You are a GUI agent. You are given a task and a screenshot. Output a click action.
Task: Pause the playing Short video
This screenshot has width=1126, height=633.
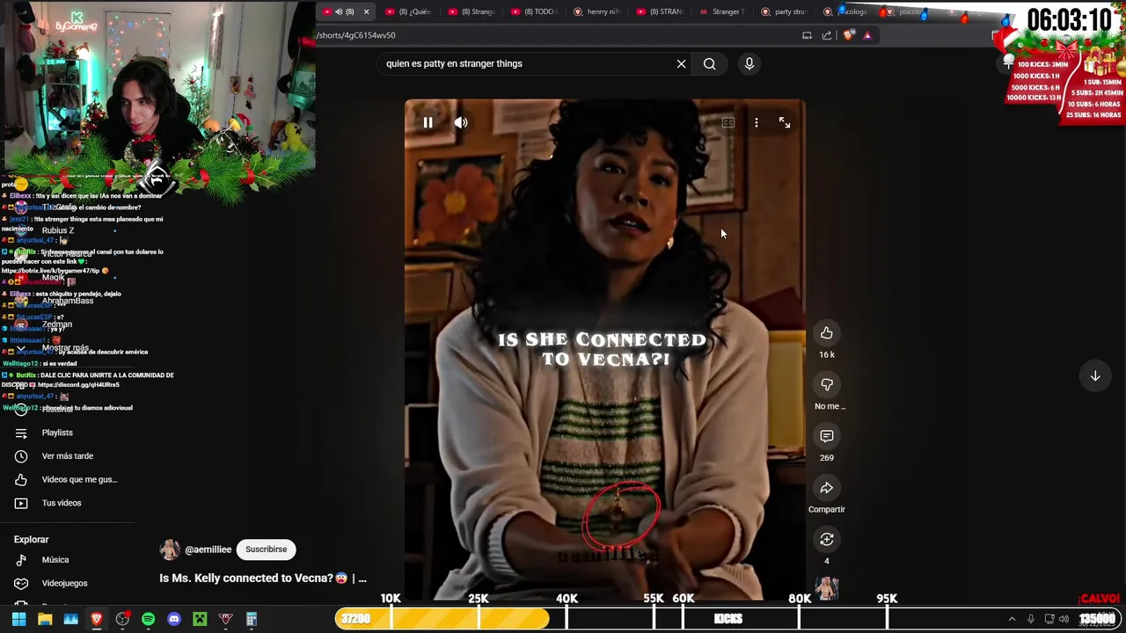click(x=428, y=123)
